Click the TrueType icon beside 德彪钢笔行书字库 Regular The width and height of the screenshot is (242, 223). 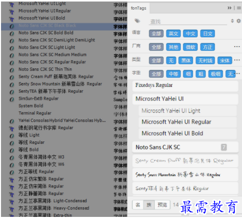(12, 129)
